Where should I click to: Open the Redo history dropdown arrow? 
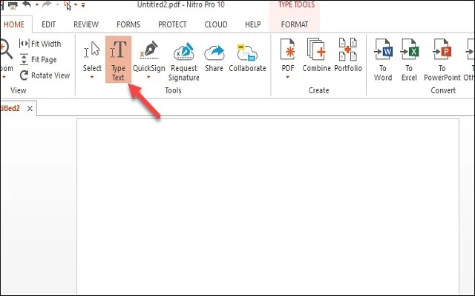pos(57,5)
